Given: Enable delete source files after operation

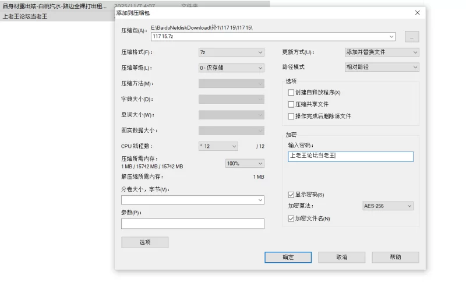Looking at the screenshot, I should click(291, 117).
